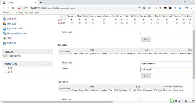
Task: Open the 我的视图 people icon
Action: click(4, 24)
